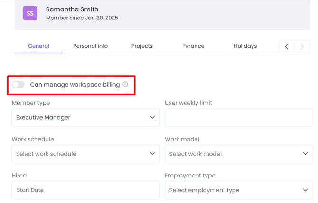
Task: Click the User weekly limit field
Action: coord(238,117)
